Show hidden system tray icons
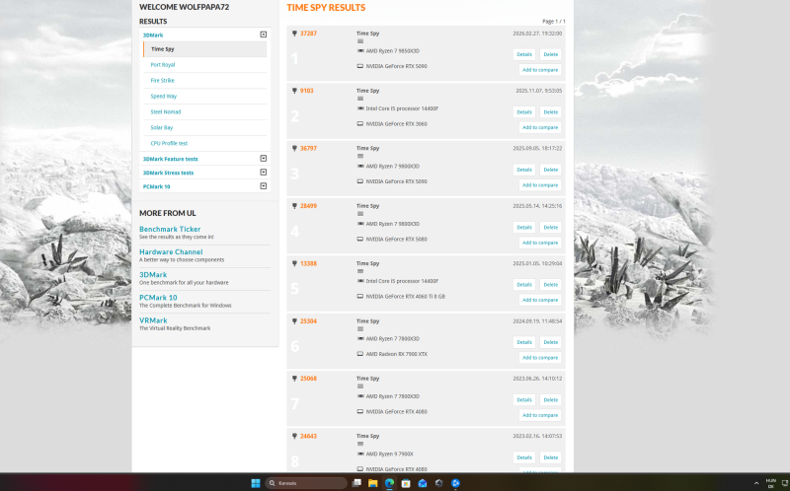This screenshot has width=790, height=491. tap(756, 483)
